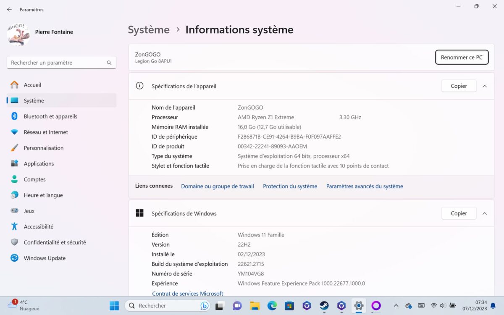Click the taskbar Rechercher search box
This screenshot has width=504, height=315.
click(x=168, y=306)
